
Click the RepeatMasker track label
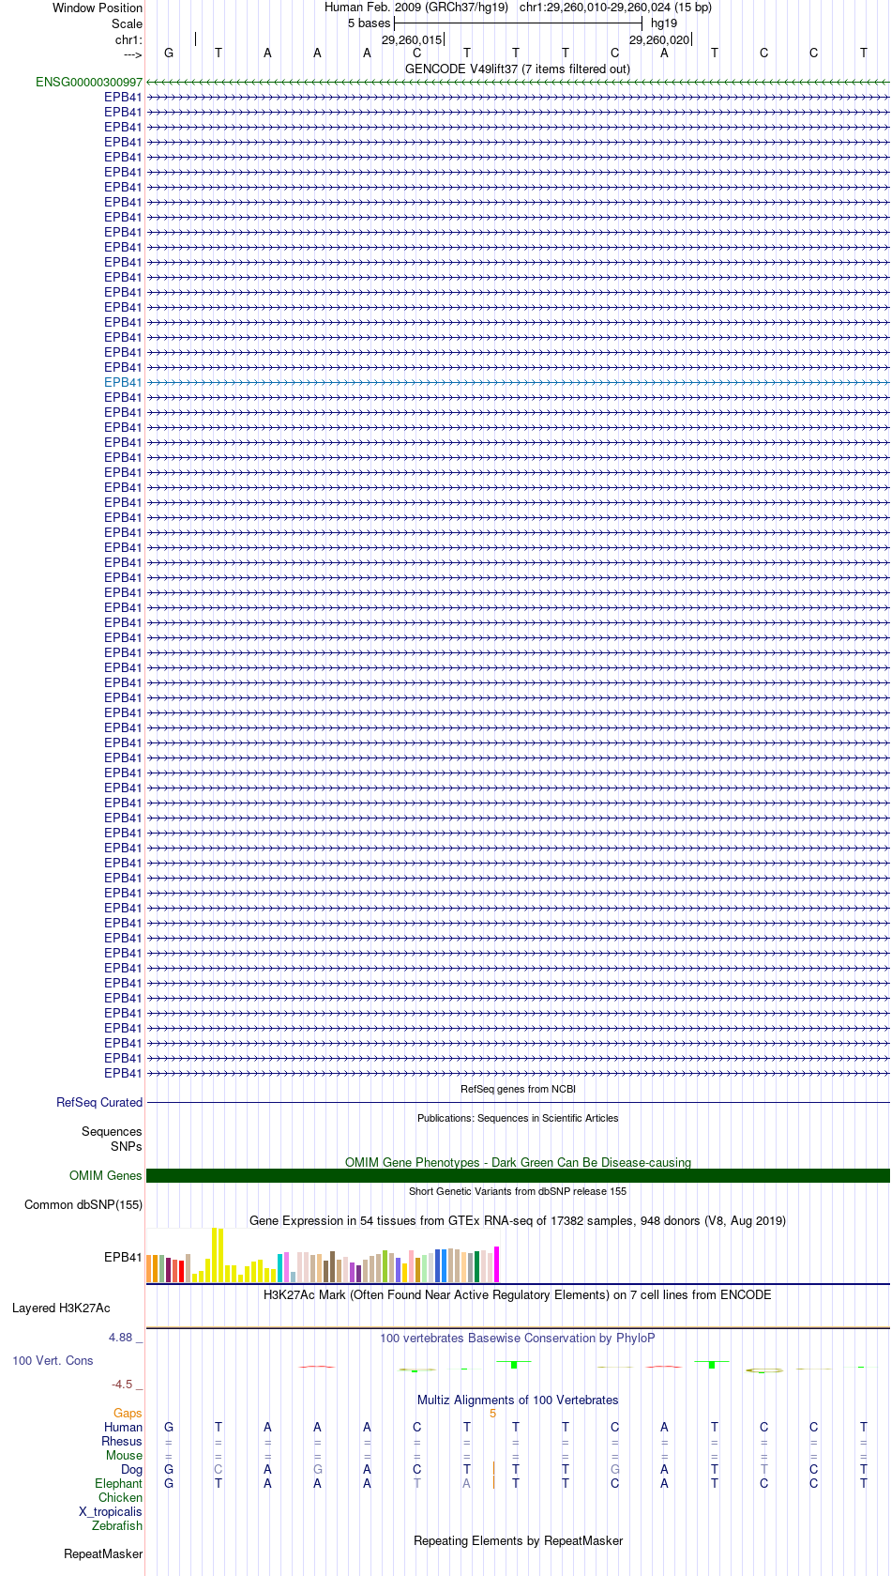click(x=103, y=1554)
